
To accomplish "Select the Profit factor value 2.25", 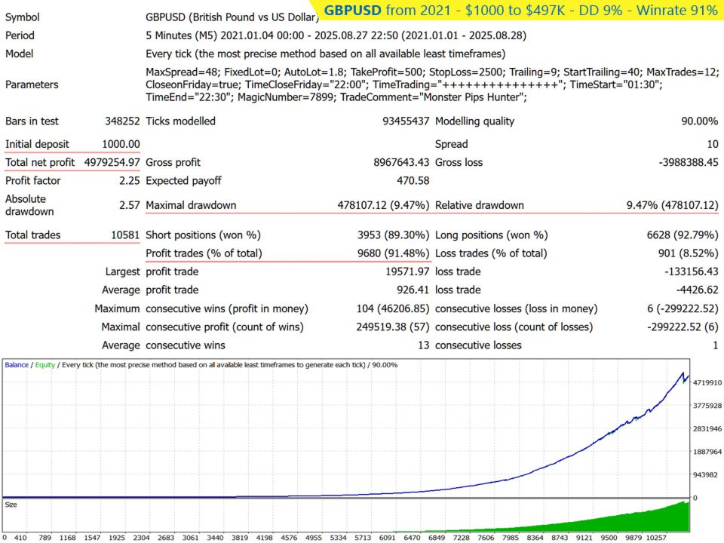I will pos(129,180).
